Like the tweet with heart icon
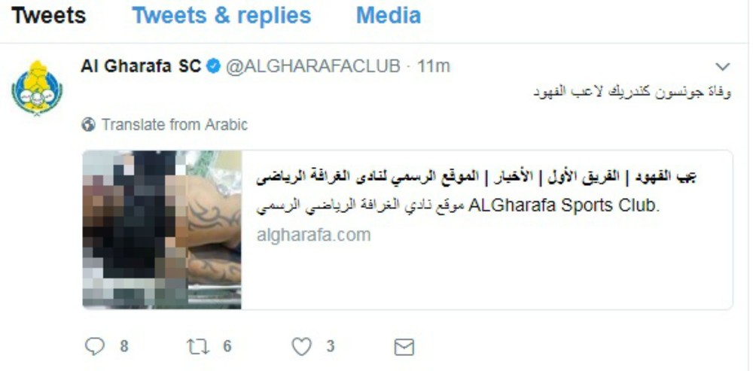This screenshot has height=371, width=753. [302, 346]
